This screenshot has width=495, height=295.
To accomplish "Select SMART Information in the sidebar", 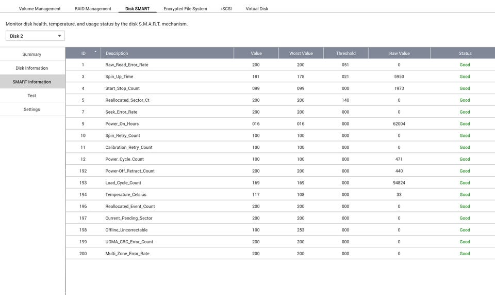I will pyautogui.click(x=32, y=82).
